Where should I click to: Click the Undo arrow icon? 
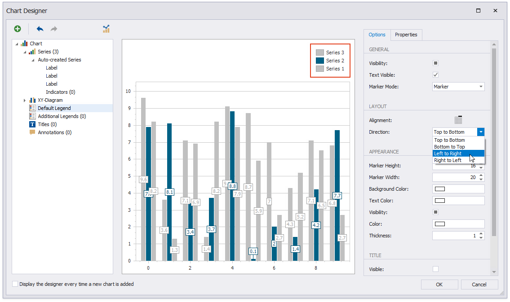tap(40, 29)
